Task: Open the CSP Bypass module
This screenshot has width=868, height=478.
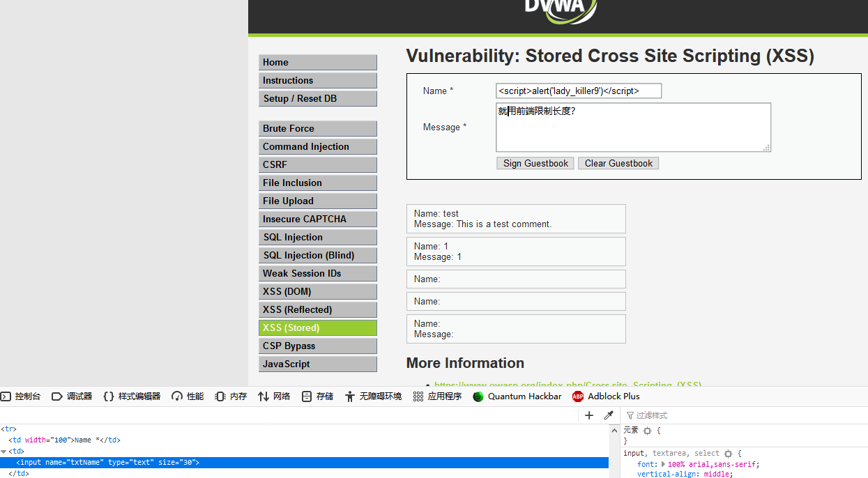Action: 317,346
